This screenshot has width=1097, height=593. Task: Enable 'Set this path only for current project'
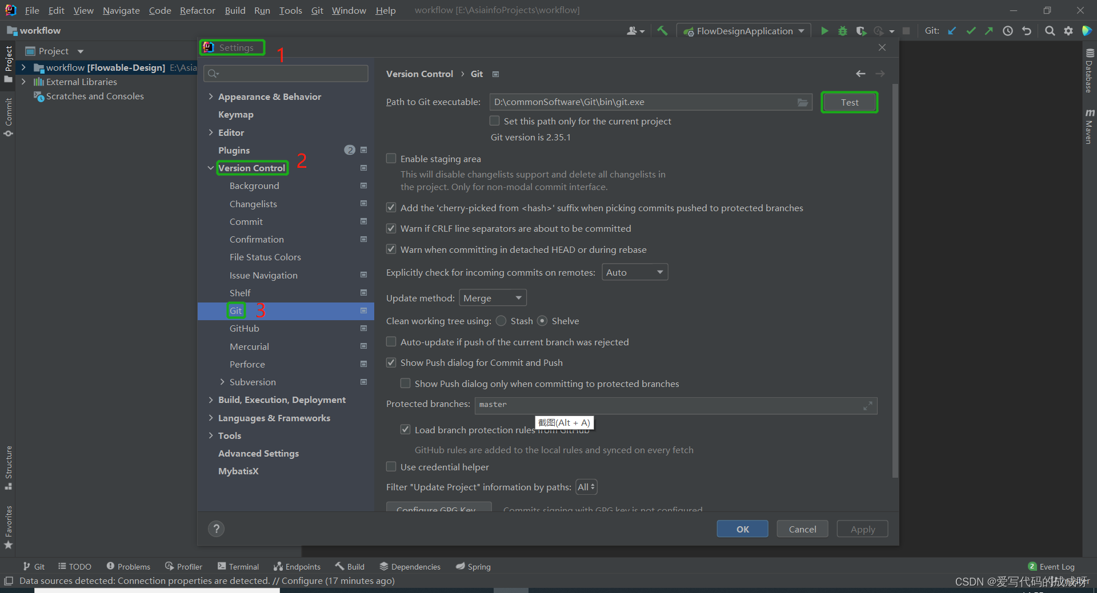tap(495, 121)
